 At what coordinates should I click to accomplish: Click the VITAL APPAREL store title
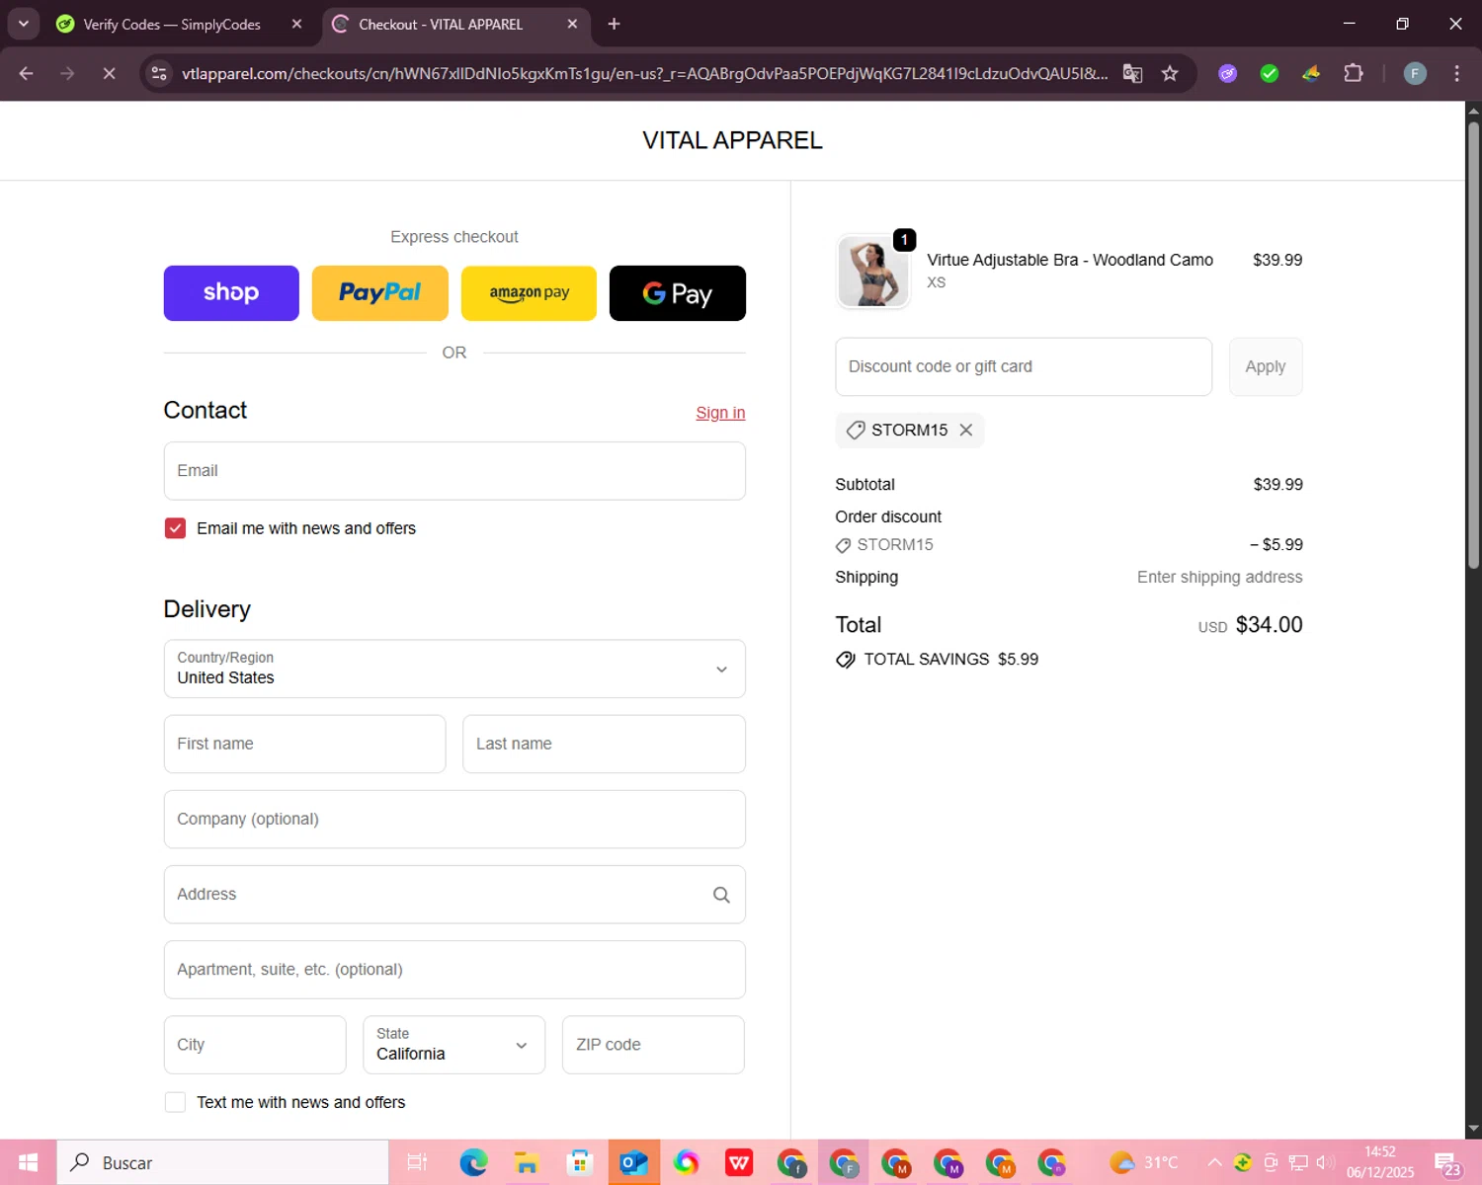pyautogui.click(x=732, y=140)
